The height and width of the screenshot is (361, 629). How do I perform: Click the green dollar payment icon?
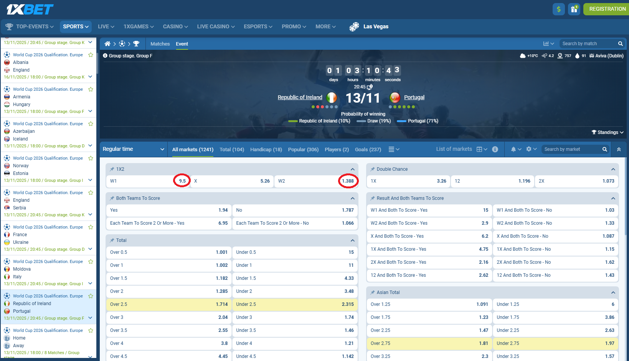pyautogui.click(x=558, y=9)
